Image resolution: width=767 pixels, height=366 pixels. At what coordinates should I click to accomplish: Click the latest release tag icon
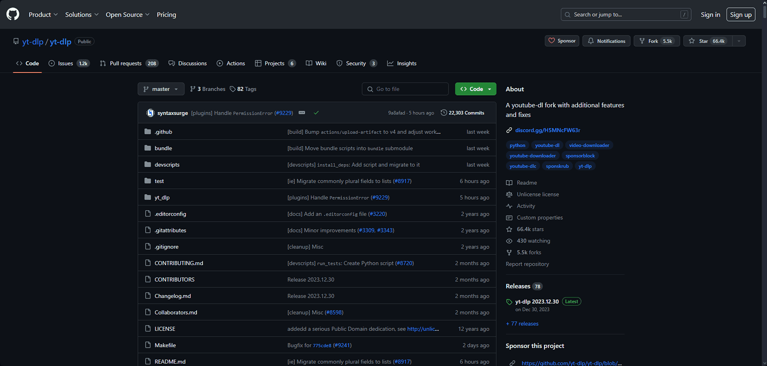point(508,301)
